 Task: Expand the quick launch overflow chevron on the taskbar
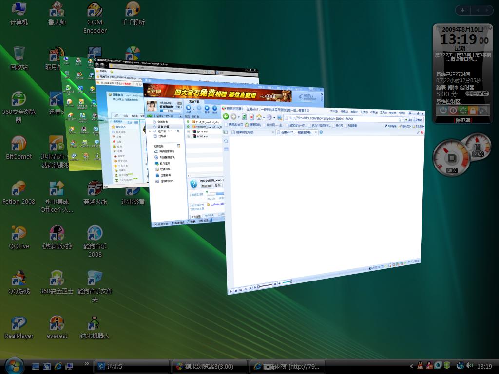(x=87, y=363)
